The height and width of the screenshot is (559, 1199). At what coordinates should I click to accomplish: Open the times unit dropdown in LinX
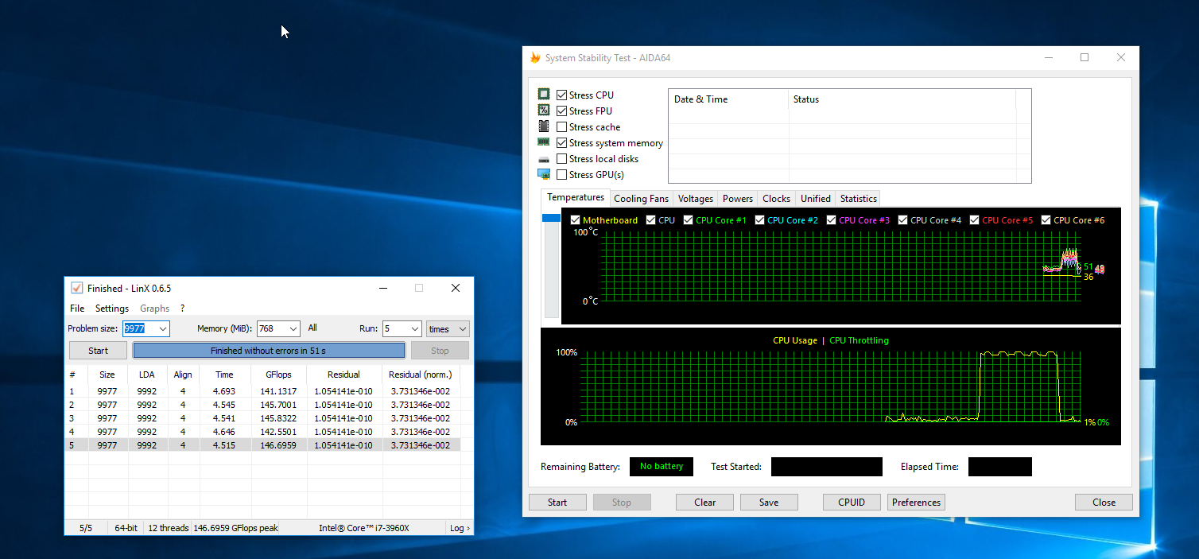[x=448, y=329]
